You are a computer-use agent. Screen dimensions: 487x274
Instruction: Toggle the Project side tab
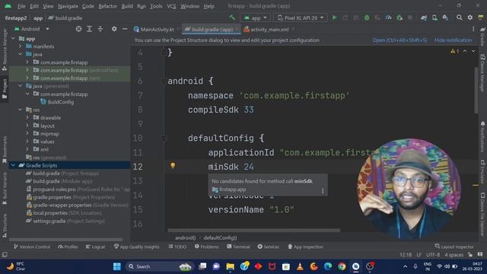[x=5, y=89]
